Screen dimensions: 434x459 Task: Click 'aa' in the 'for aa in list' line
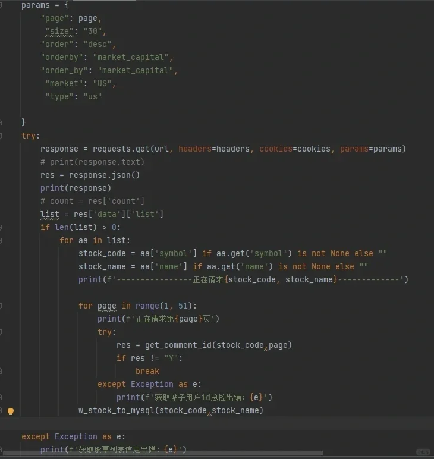pos(83,241)
